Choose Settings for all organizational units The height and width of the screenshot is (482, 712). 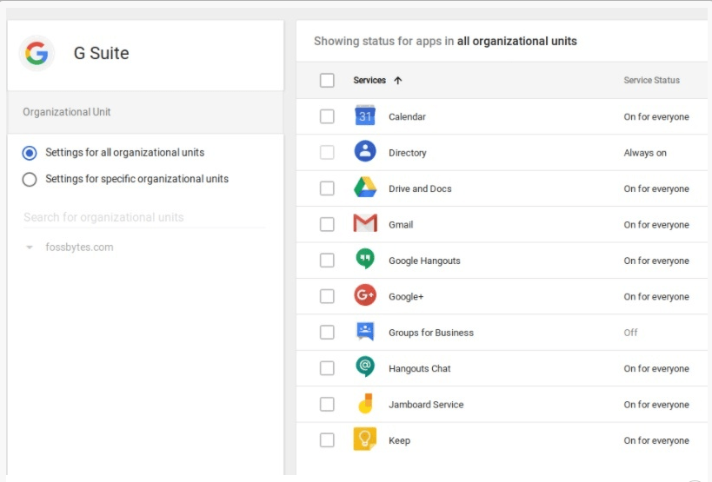30,153
